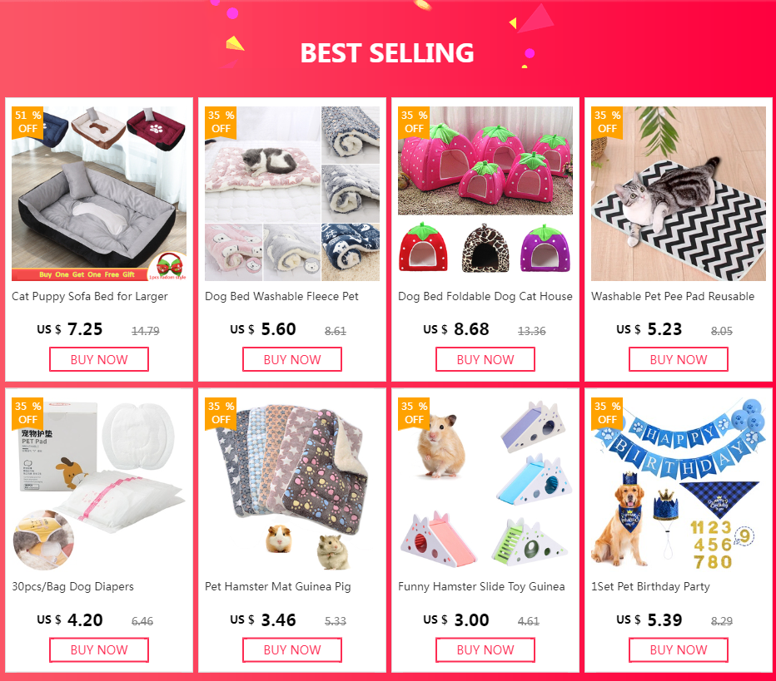
Task: Click BUY NOW under Cat Puppy Sofa Bed
Action: point(99,359)
